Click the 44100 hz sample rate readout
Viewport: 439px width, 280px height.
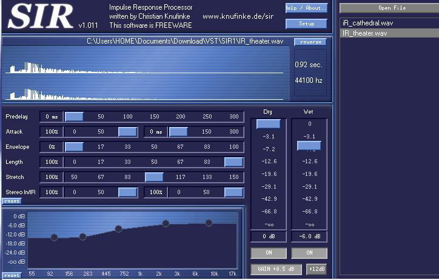click(309, 80)
